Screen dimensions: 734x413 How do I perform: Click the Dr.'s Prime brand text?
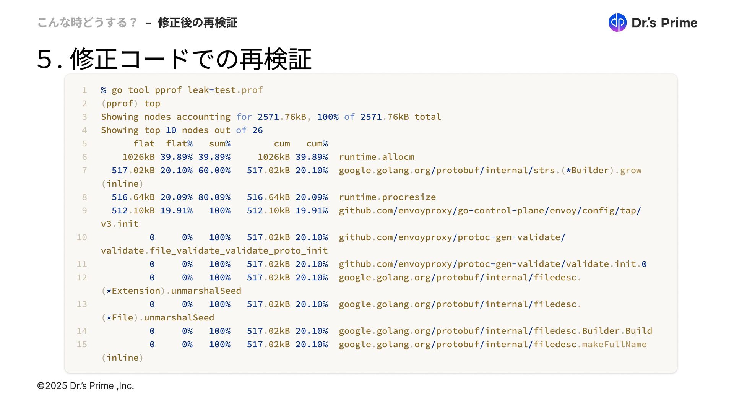pos(664,23)
